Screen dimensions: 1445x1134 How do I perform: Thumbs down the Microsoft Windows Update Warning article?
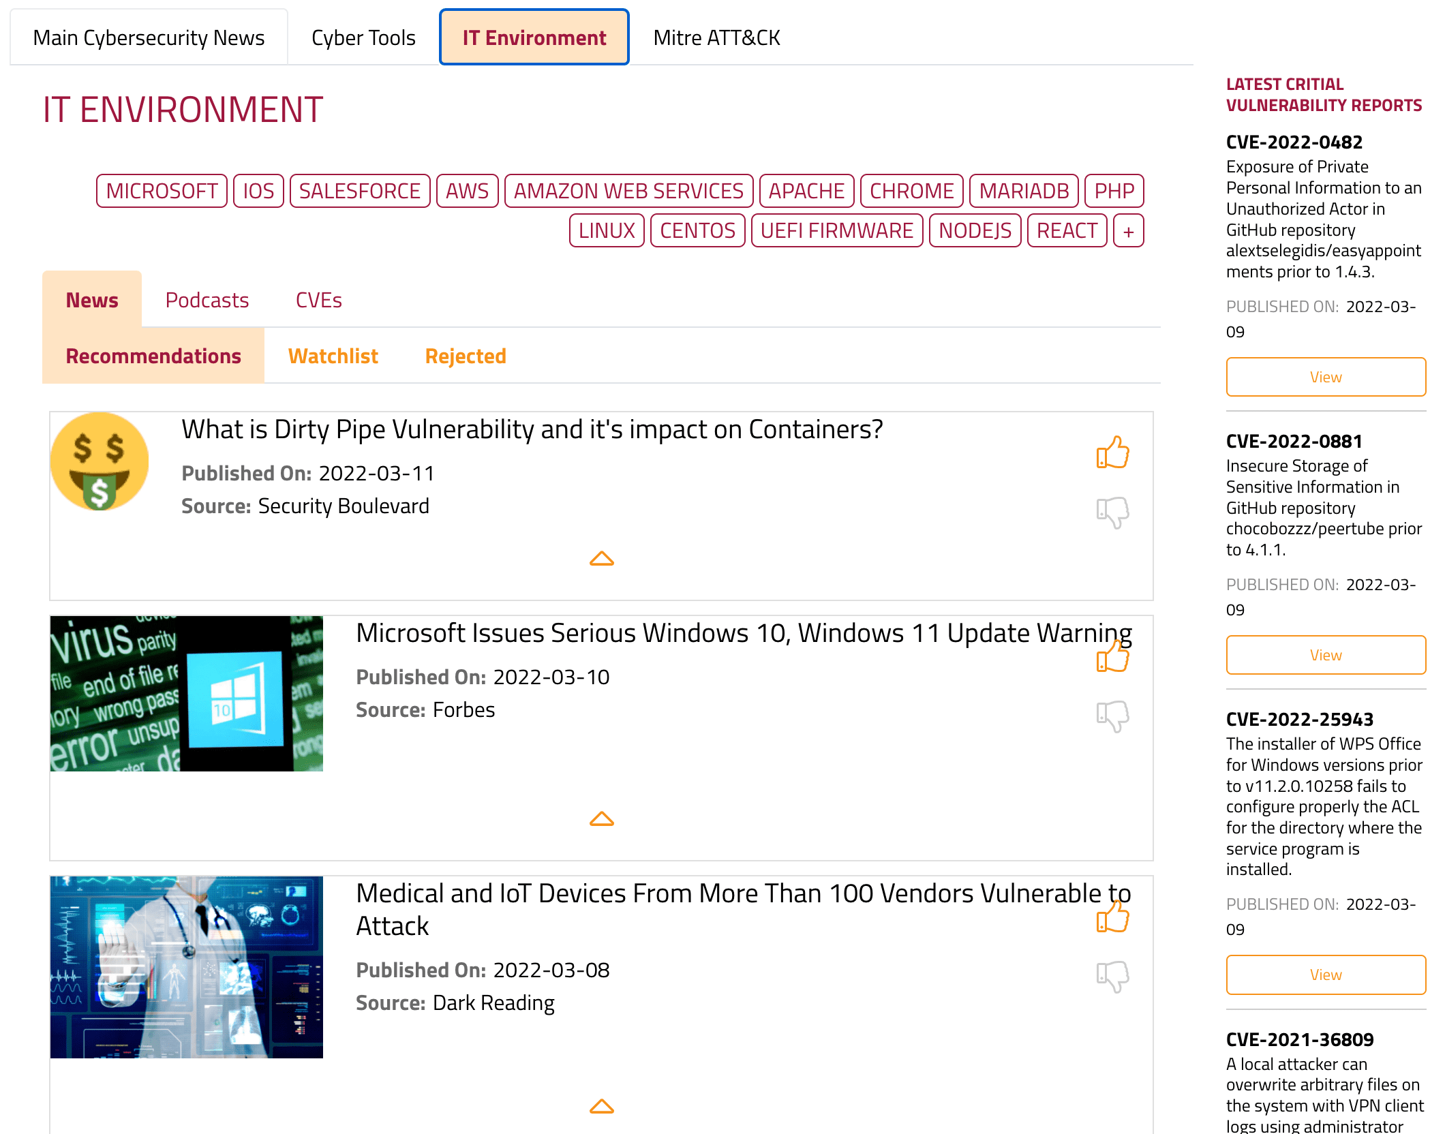[x=1112, y=716]
